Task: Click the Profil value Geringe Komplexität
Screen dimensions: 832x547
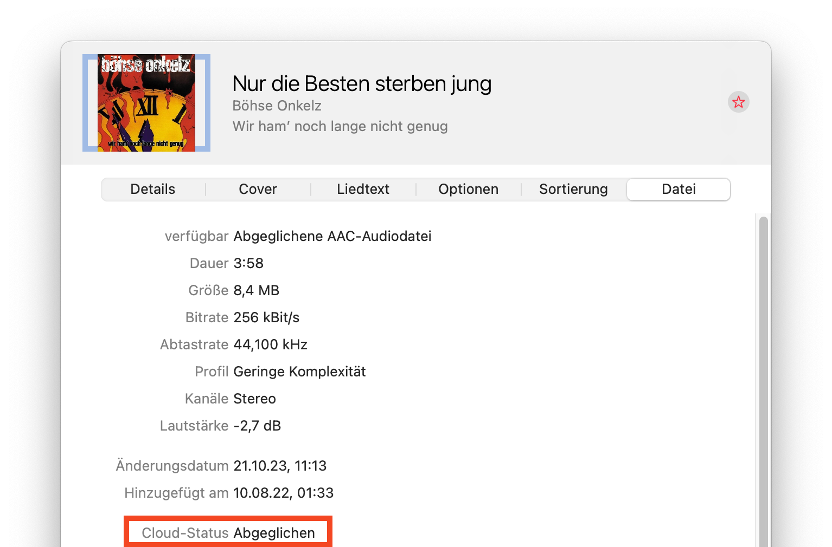Action: tap(299, 372)
